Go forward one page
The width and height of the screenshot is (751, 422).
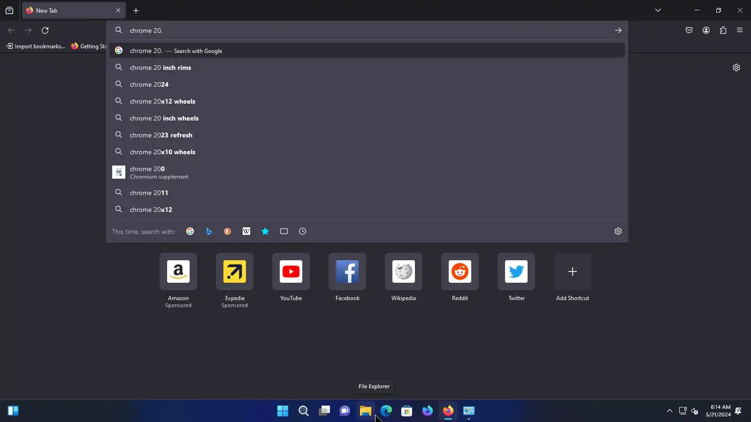[x=28, y=30]
